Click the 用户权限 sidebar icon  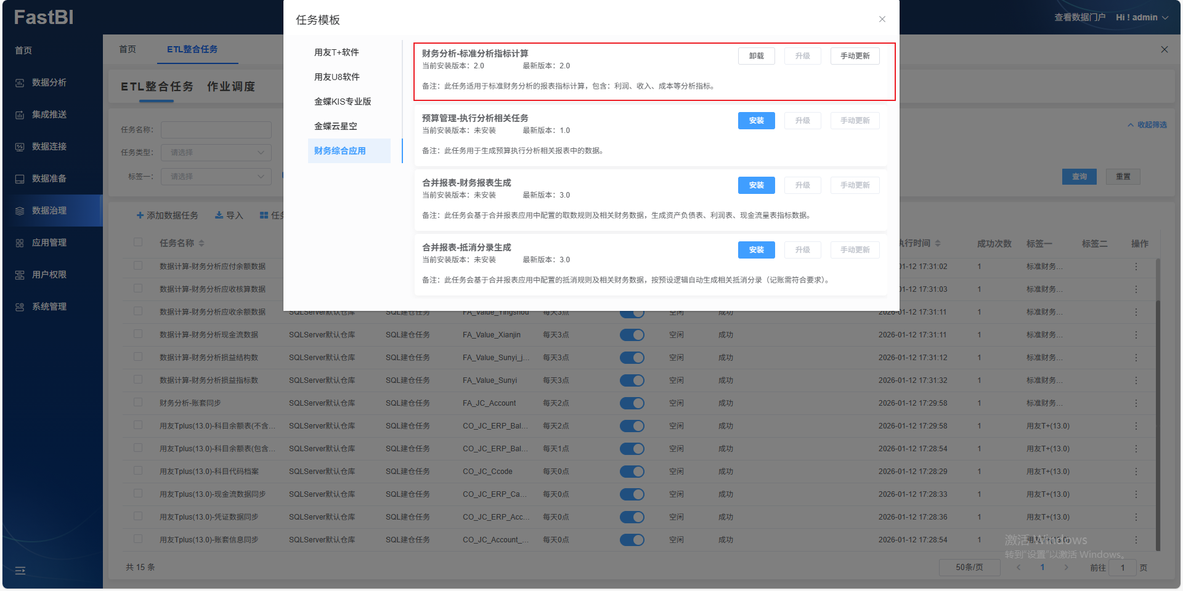[20, 275]
